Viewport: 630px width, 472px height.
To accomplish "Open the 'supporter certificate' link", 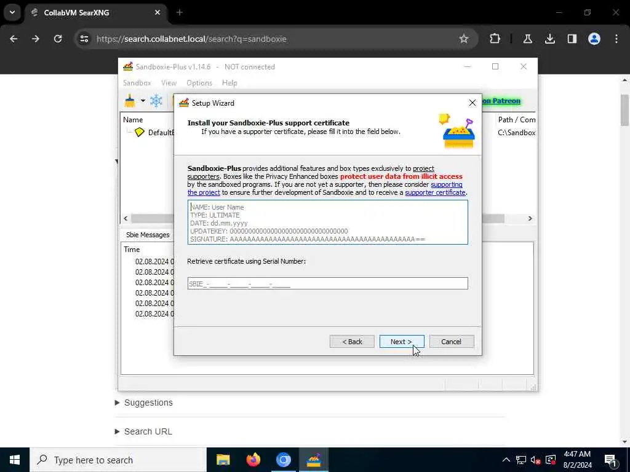I will point(435,192).
